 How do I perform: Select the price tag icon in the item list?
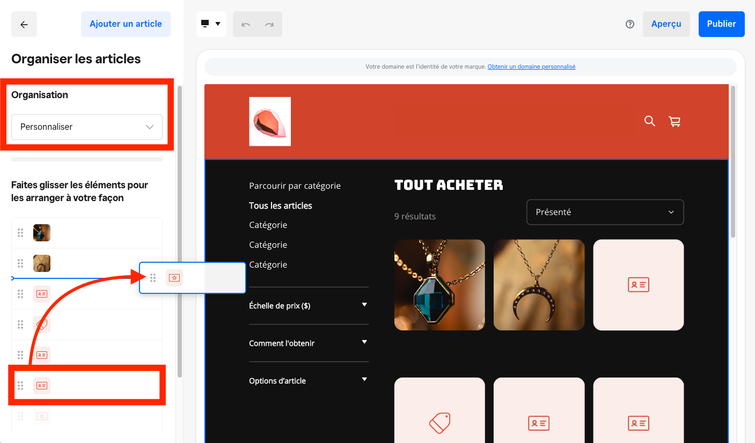click(x=42, y=324)
